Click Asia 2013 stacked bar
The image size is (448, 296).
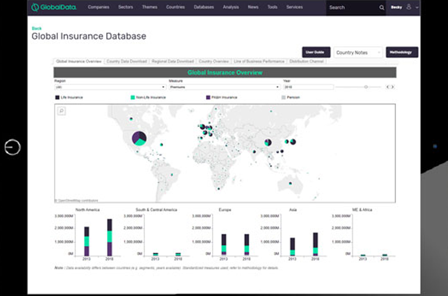click(x=292, y=247)
